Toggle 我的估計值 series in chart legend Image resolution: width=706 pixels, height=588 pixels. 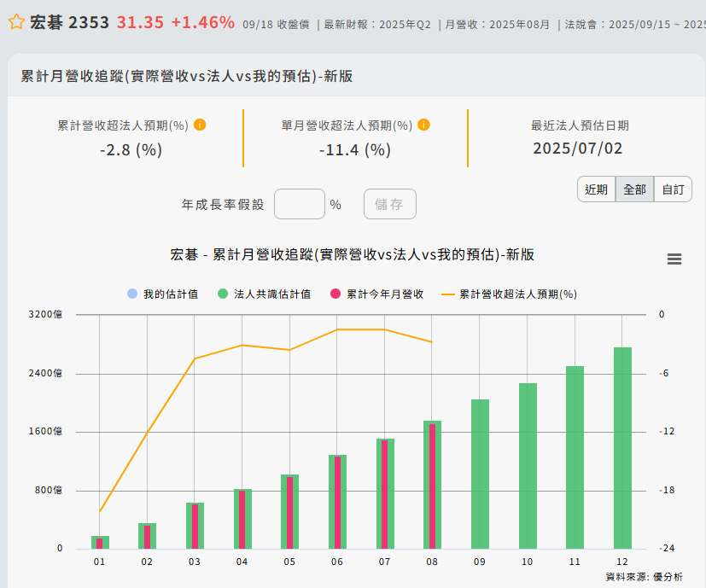(x=163, y=294)
